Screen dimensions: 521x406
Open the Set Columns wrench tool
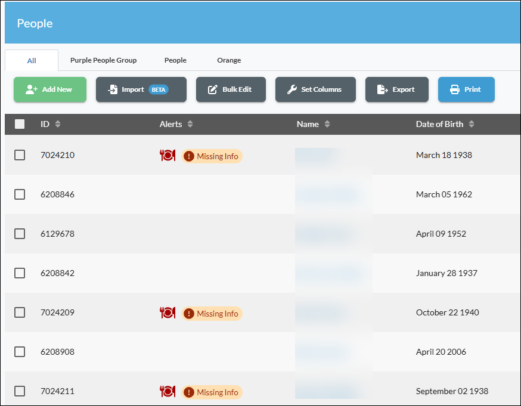pos(315,89)
